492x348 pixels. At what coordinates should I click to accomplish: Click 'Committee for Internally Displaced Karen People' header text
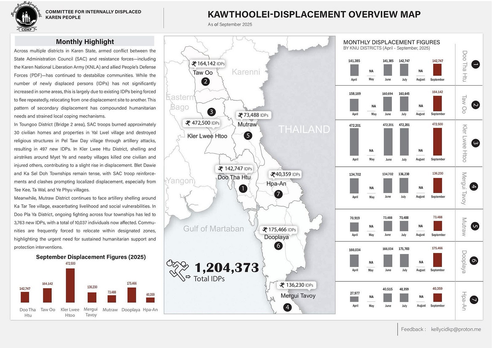(93, 15)
